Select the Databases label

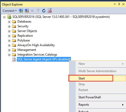tap(24, 22)
